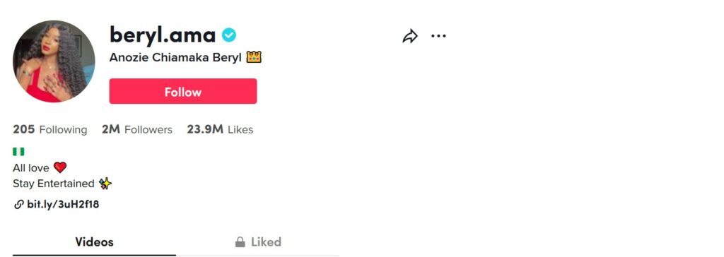Click the beryl.ama username heading
Viewport: 724px width, 257px height.
click(163, 35)
